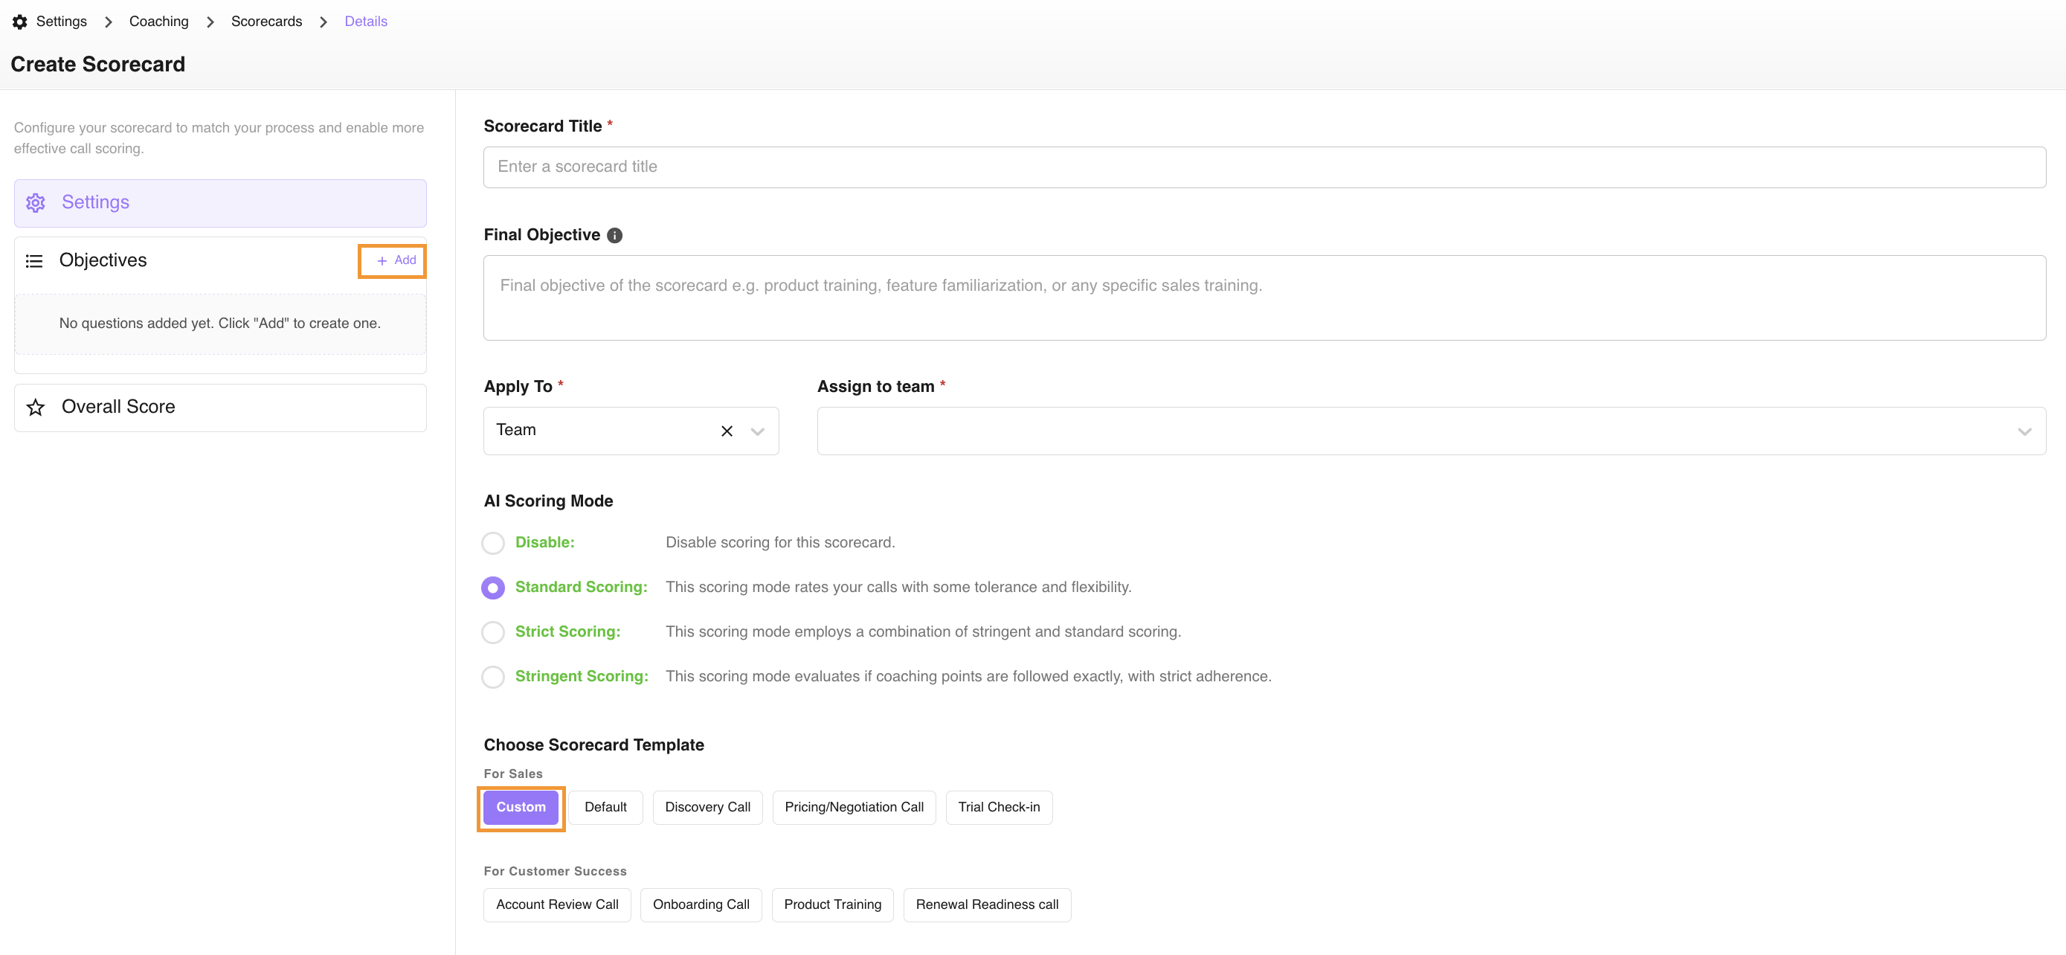2066x955 pixels.
Task: Click the Final Objective info icon
Action: pos(614,235)
